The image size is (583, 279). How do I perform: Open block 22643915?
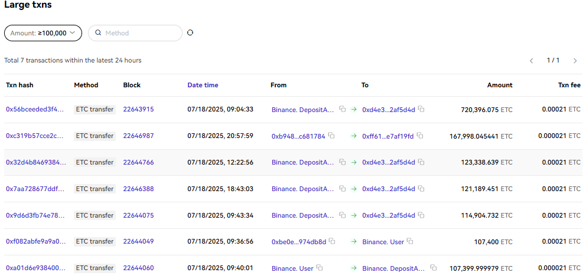tap(138, 109)
